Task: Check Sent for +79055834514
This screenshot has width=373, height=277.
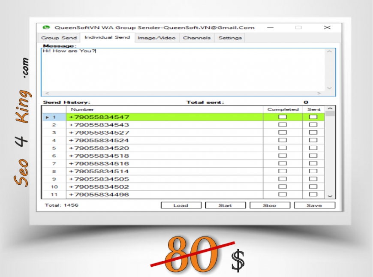Action: coord(313,171)
